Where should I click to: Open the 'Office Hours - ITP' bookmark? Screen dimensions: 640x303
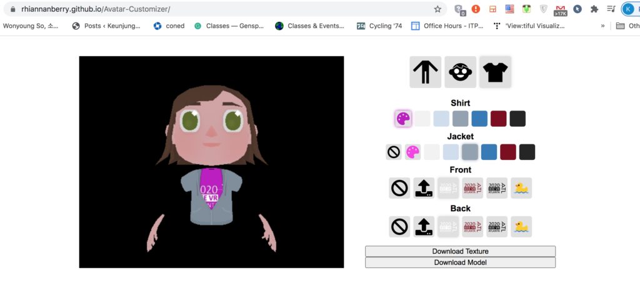447,26
